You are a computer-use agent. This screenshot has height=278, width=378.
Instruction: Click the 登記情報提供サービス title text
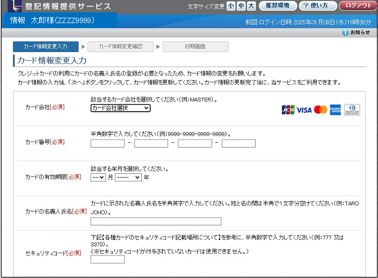click(x=68, y=6)
